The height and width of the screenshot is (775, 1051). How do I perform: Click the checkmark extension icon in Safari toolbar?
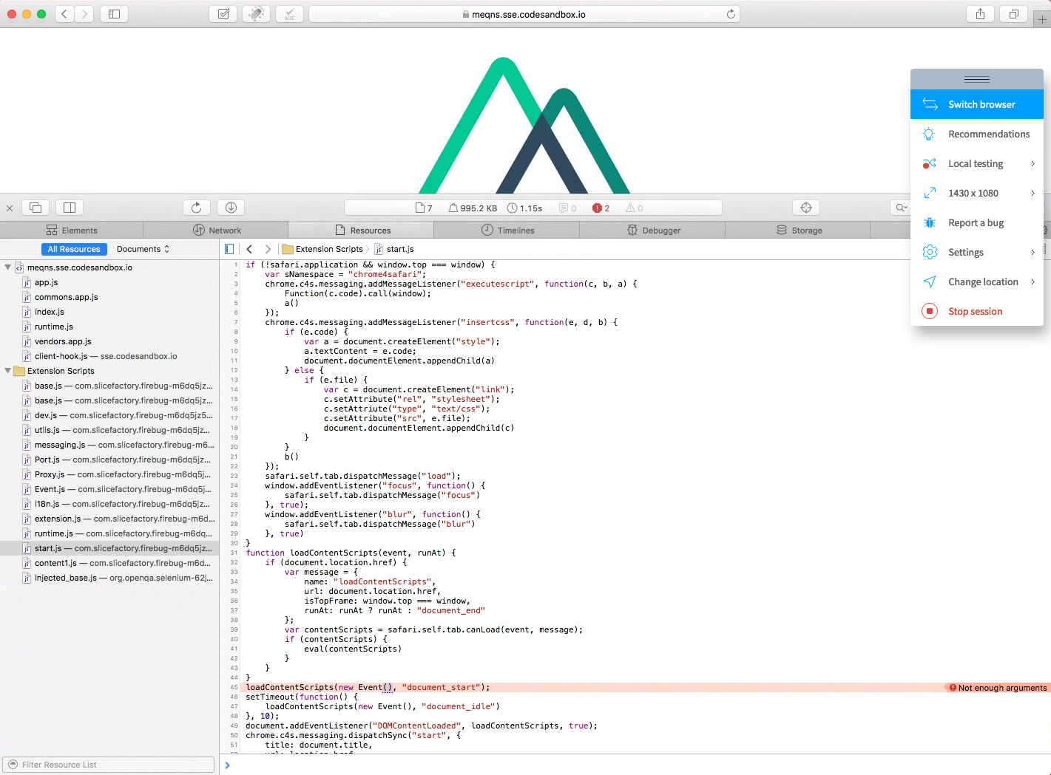pyautogui.click(x=223, y=14)
